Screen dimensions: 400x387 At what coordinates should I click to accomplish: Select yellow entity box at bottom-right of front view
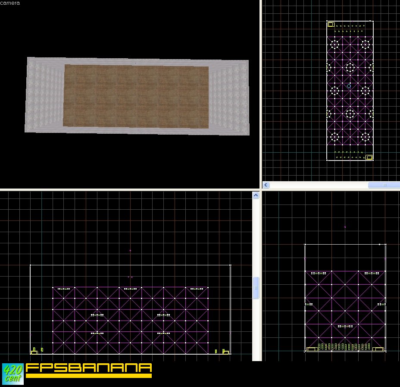tap(225, 352)
